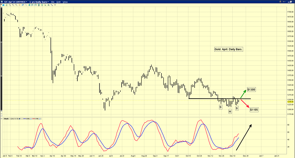Image resolution: width=295 pixels, height=158 pixels.
Task: Toggle the blue D% line checkbox
Action: click(31, 118)
